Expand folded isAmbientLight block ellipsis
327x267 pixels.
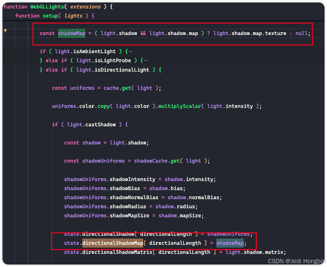[x=130, y=51]
